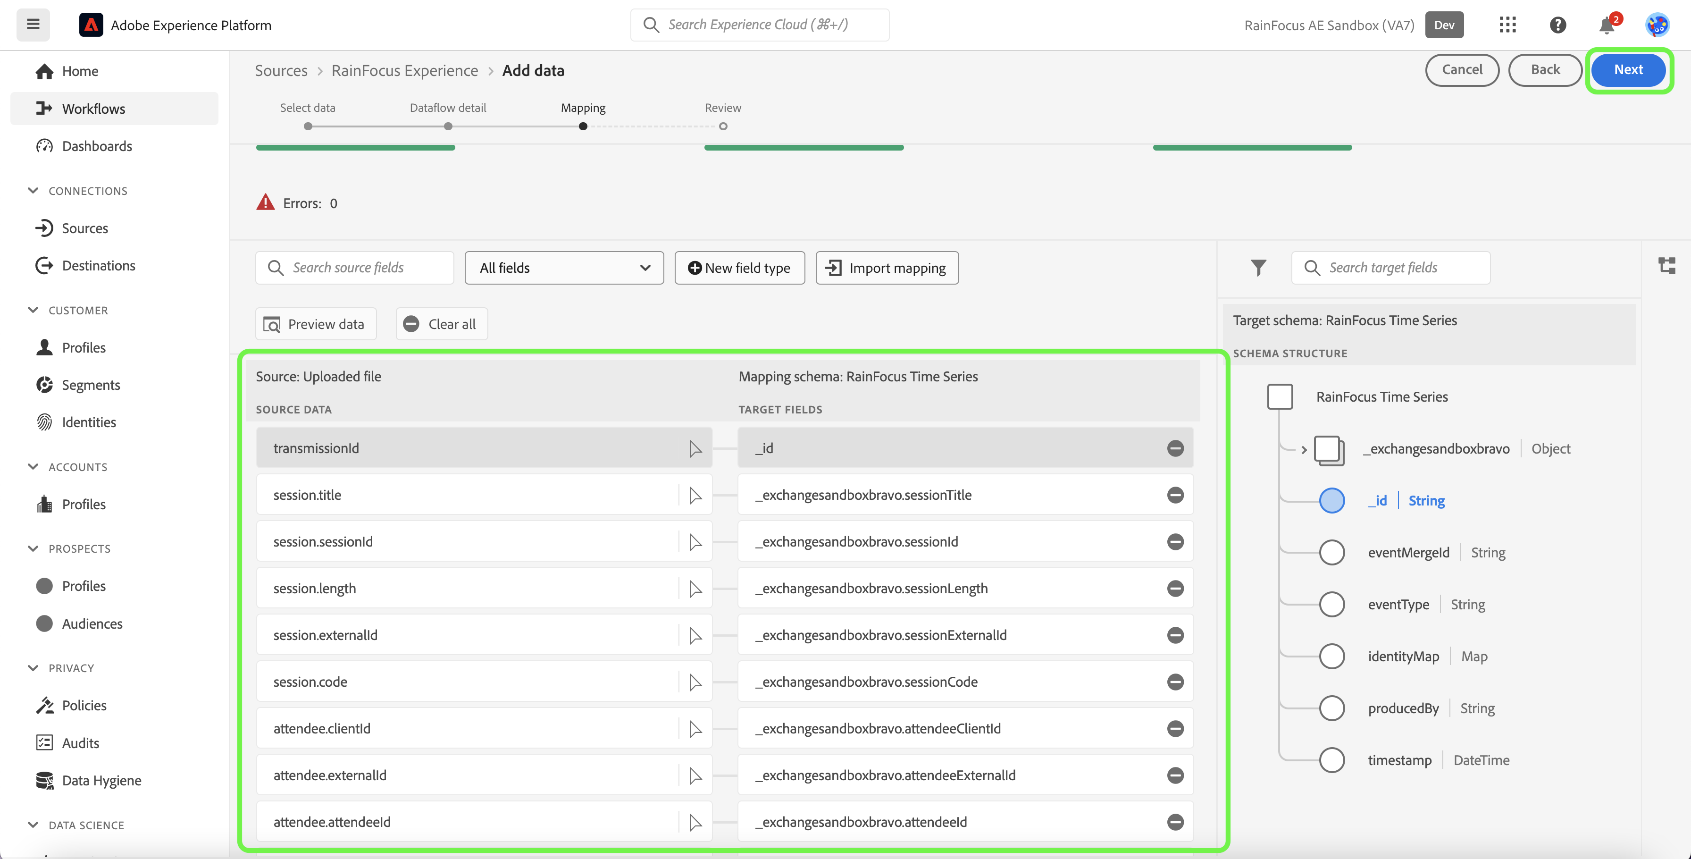The image size is (1691, 859).
Task: Remove the attendee.clientId mapping with minus icon
Action: pos(1175,728)
